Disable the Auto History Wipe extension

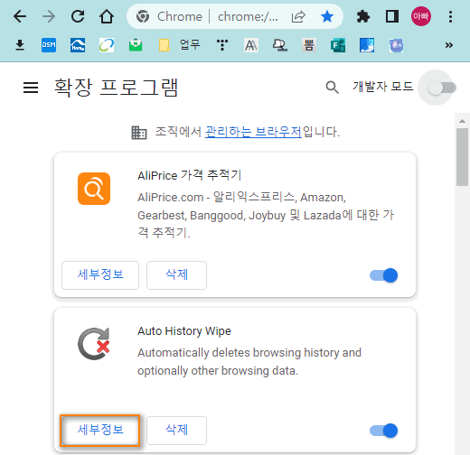point(384,431)
